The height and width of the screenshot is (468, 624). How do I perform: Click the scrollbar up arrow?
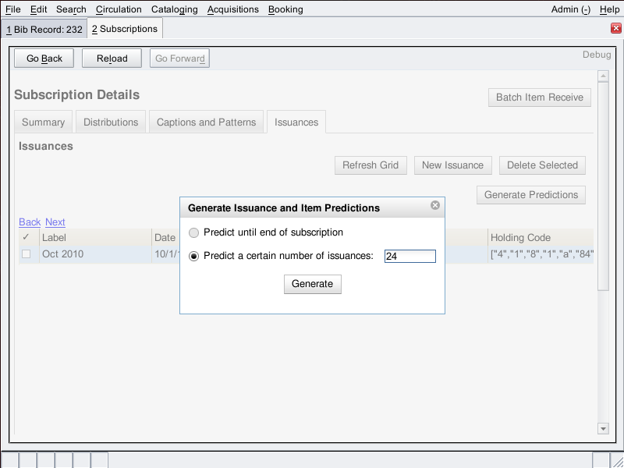pyautogui.click(x=602, y=76)
